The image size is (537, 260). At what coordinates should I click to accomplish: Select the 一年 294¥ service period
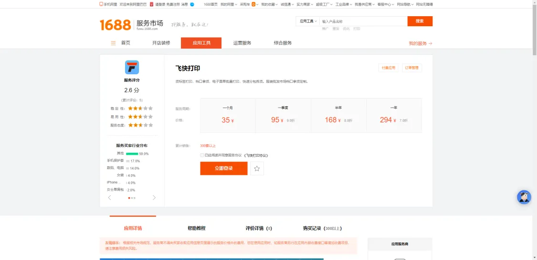click(x=394, y=116)
